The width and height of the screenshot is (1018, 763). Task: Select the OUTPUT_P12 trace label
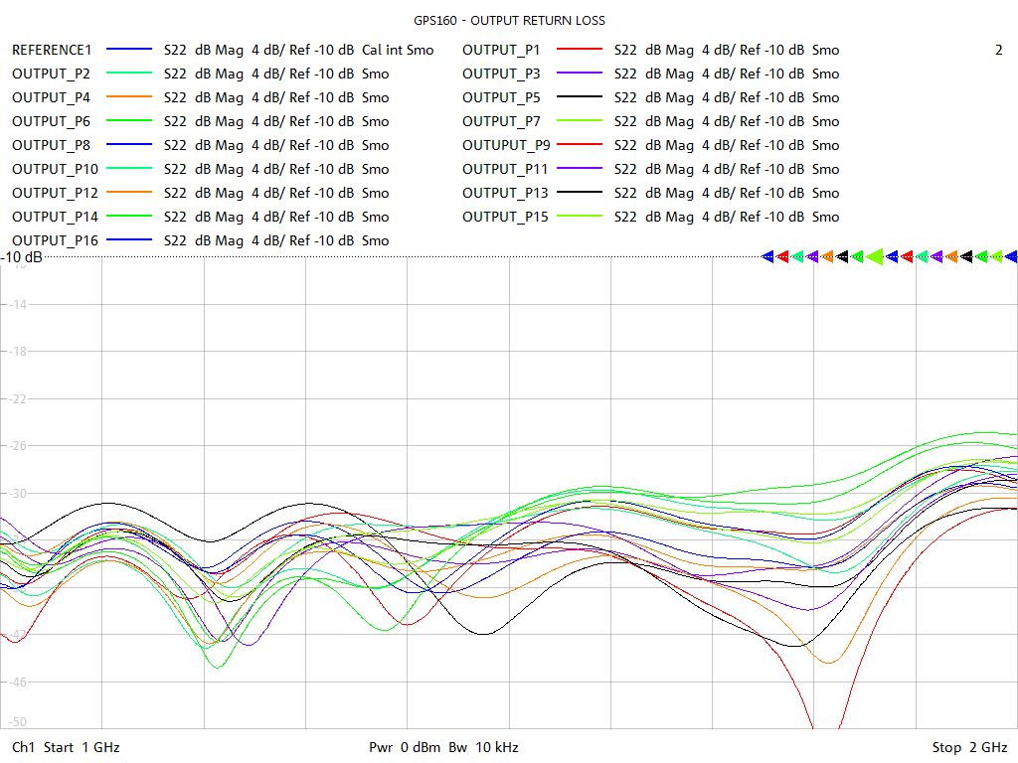point(56,194)
